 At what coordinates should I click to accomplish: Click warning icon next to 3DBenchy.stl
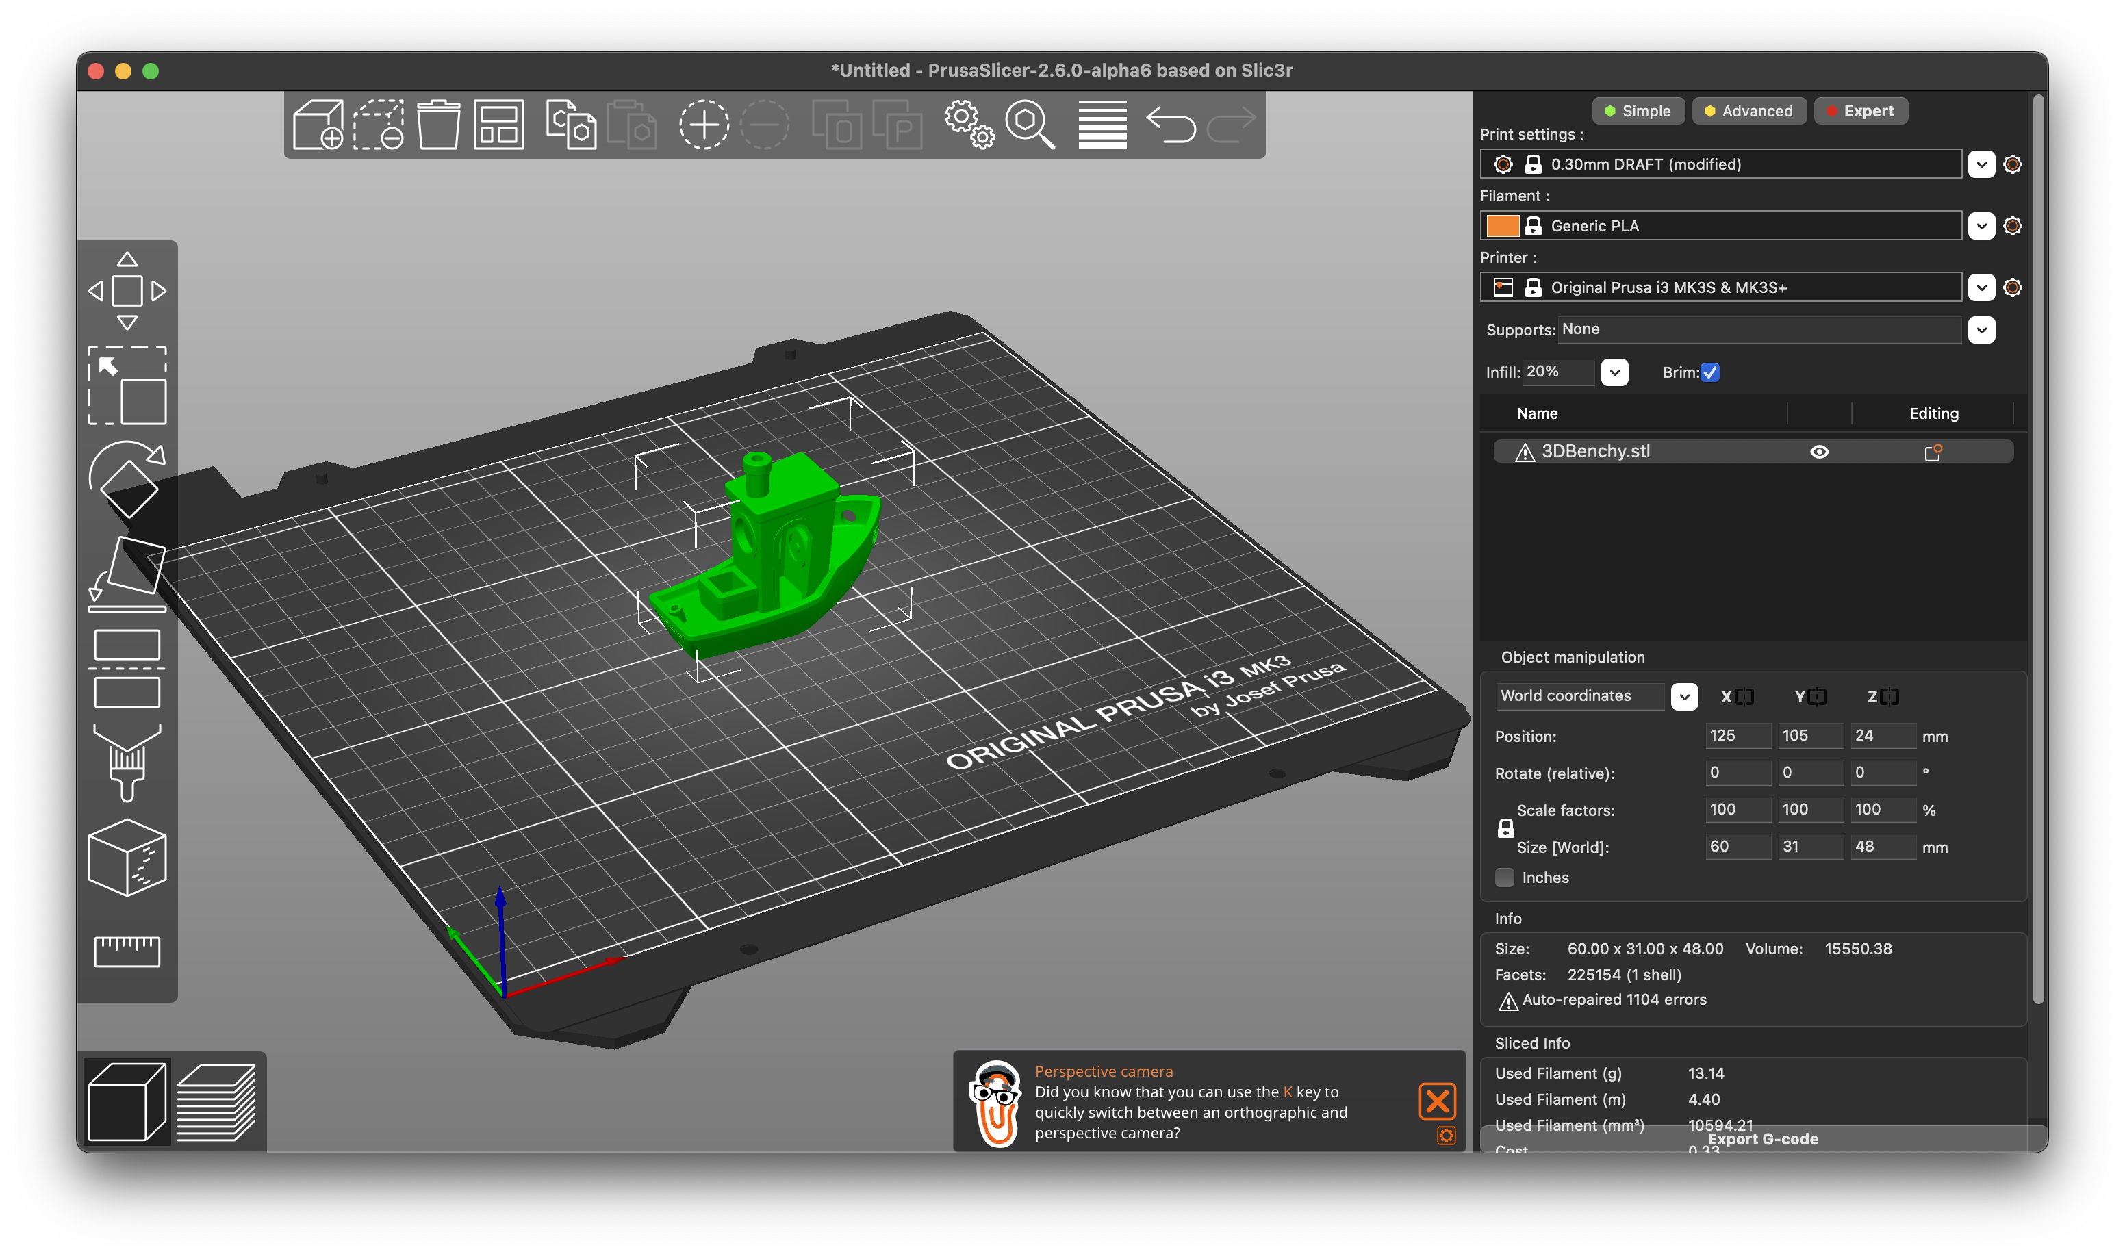coord(1524,452)
